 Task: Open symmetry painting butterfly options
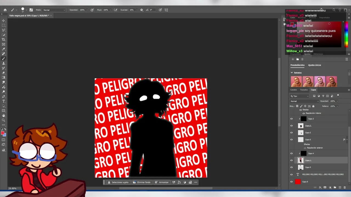point(166,10)
